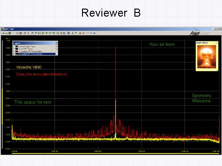Click the atomicbob skull image

coord(207,57)
